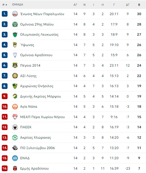Image resolution: width=146 pixels, height=173 pixels.
Task: Sort by the ΔΓ goal difference header
Action: pyautogui.click(x=128, y=5)
